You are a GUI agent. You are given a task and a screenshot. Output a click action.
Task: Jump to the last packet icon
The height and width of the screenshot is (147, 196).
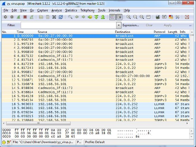103,17
